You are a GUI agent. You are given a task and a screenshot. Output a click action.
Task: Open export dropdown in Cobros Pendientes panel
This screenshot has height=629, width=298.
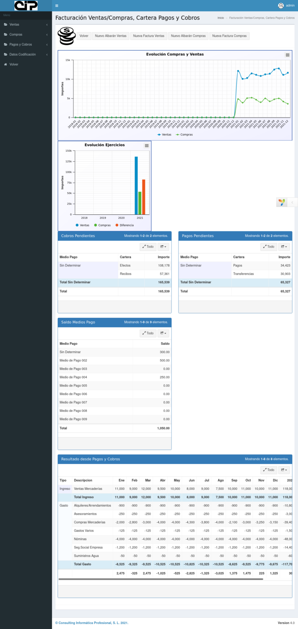tap(163, 247)
